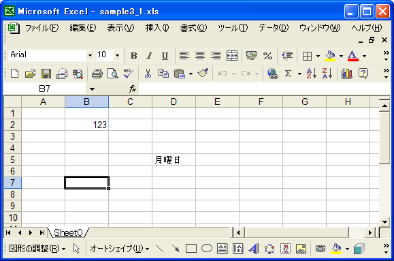Open the 挿入(I) menu
The height and width of the screenshot is (261, 394).
pos(157,28)
